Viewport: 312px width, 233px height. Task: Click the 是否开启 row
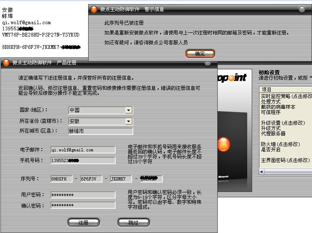[271, 150]
